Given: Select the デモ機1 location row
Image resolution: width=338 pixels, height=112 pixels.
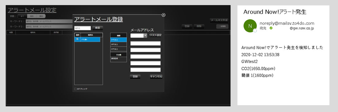Looking at the screenshot, I should (87, 40).
